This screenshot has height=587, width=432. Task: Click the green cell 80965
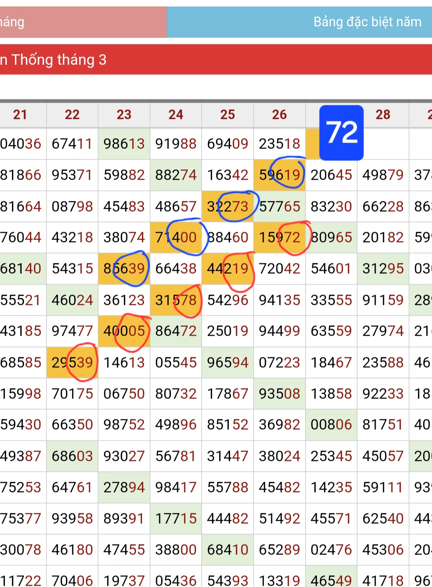[x=331, y=237]
